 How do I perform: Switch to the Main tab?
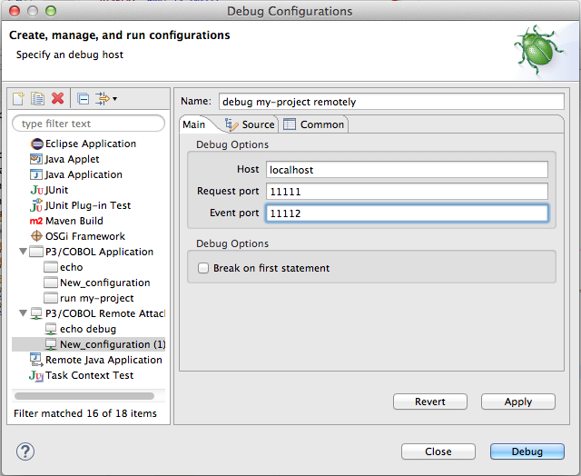click(193, 124)
